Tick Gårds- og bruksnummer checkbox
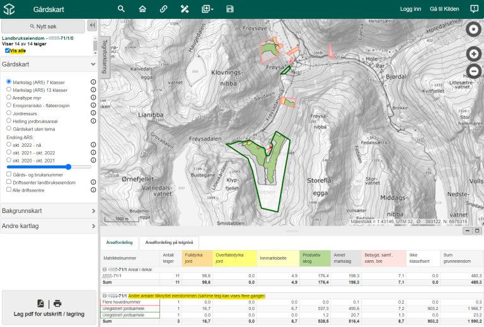This screenshot has width=484, height=327. (x=9, y=174)
